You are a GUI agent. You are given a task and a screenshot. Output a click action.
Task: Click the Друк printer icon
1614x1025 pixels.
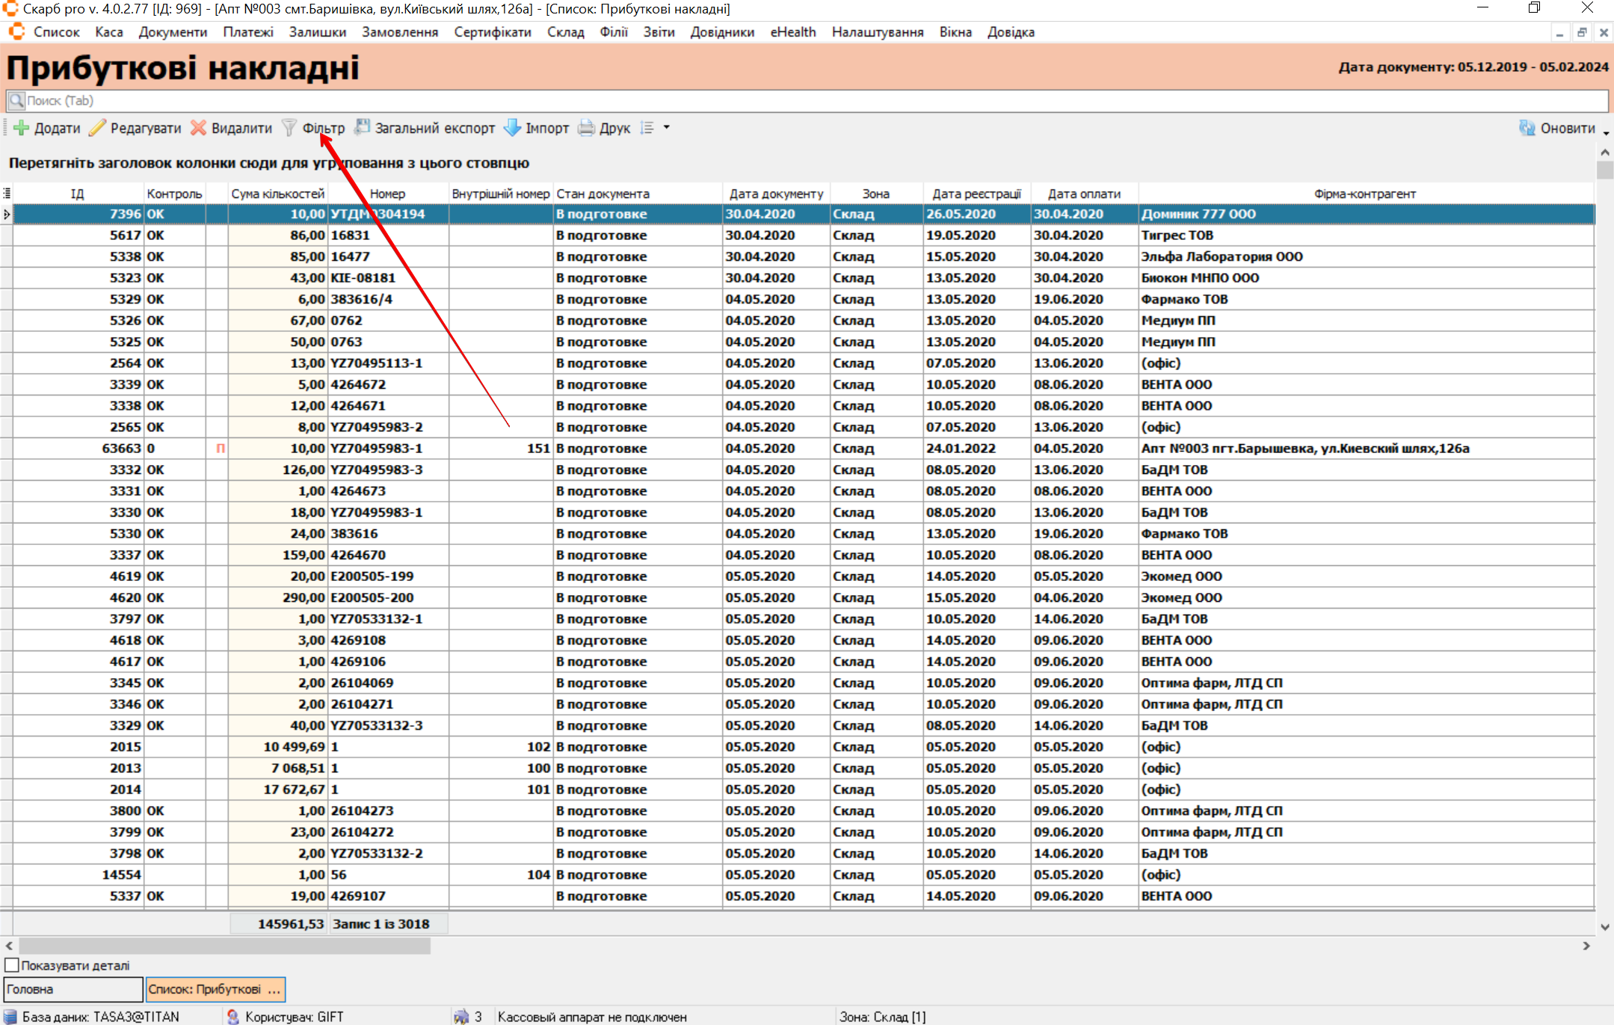click(587, 128)
